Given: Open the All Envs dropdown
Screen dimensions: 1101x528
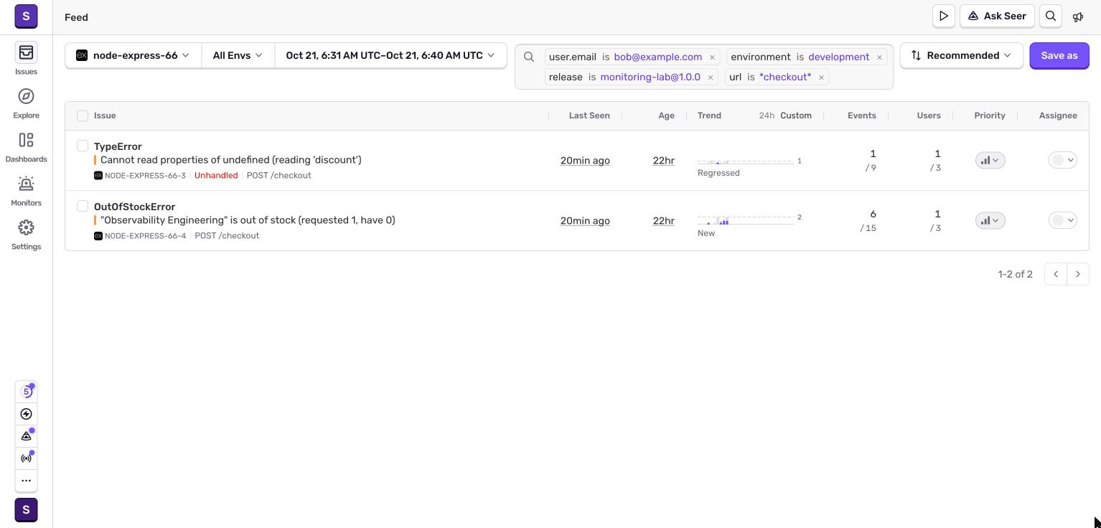Looking at the screenshot, I should coord(238,55).
